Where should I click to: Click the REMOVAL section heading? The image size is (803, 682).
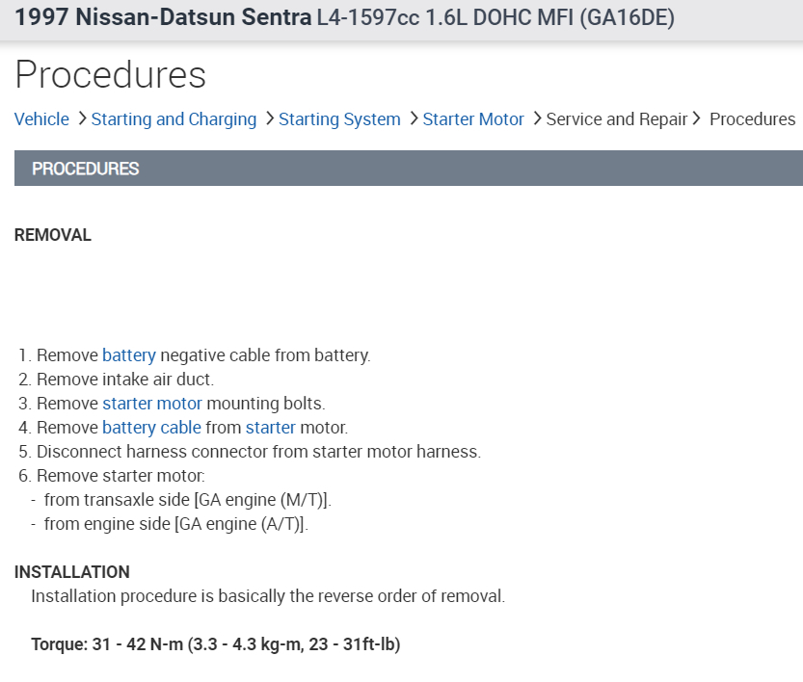pyautogui.click(x=53, y=235)
